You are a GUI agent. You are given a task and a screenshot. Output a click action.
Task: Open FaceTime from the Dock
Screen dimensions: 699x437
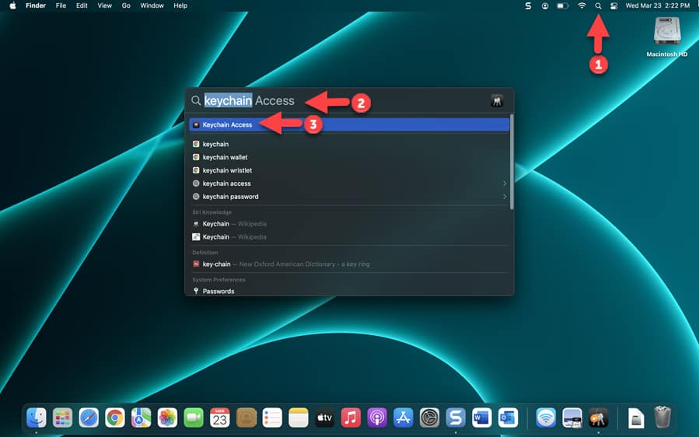tap(194, 418)
